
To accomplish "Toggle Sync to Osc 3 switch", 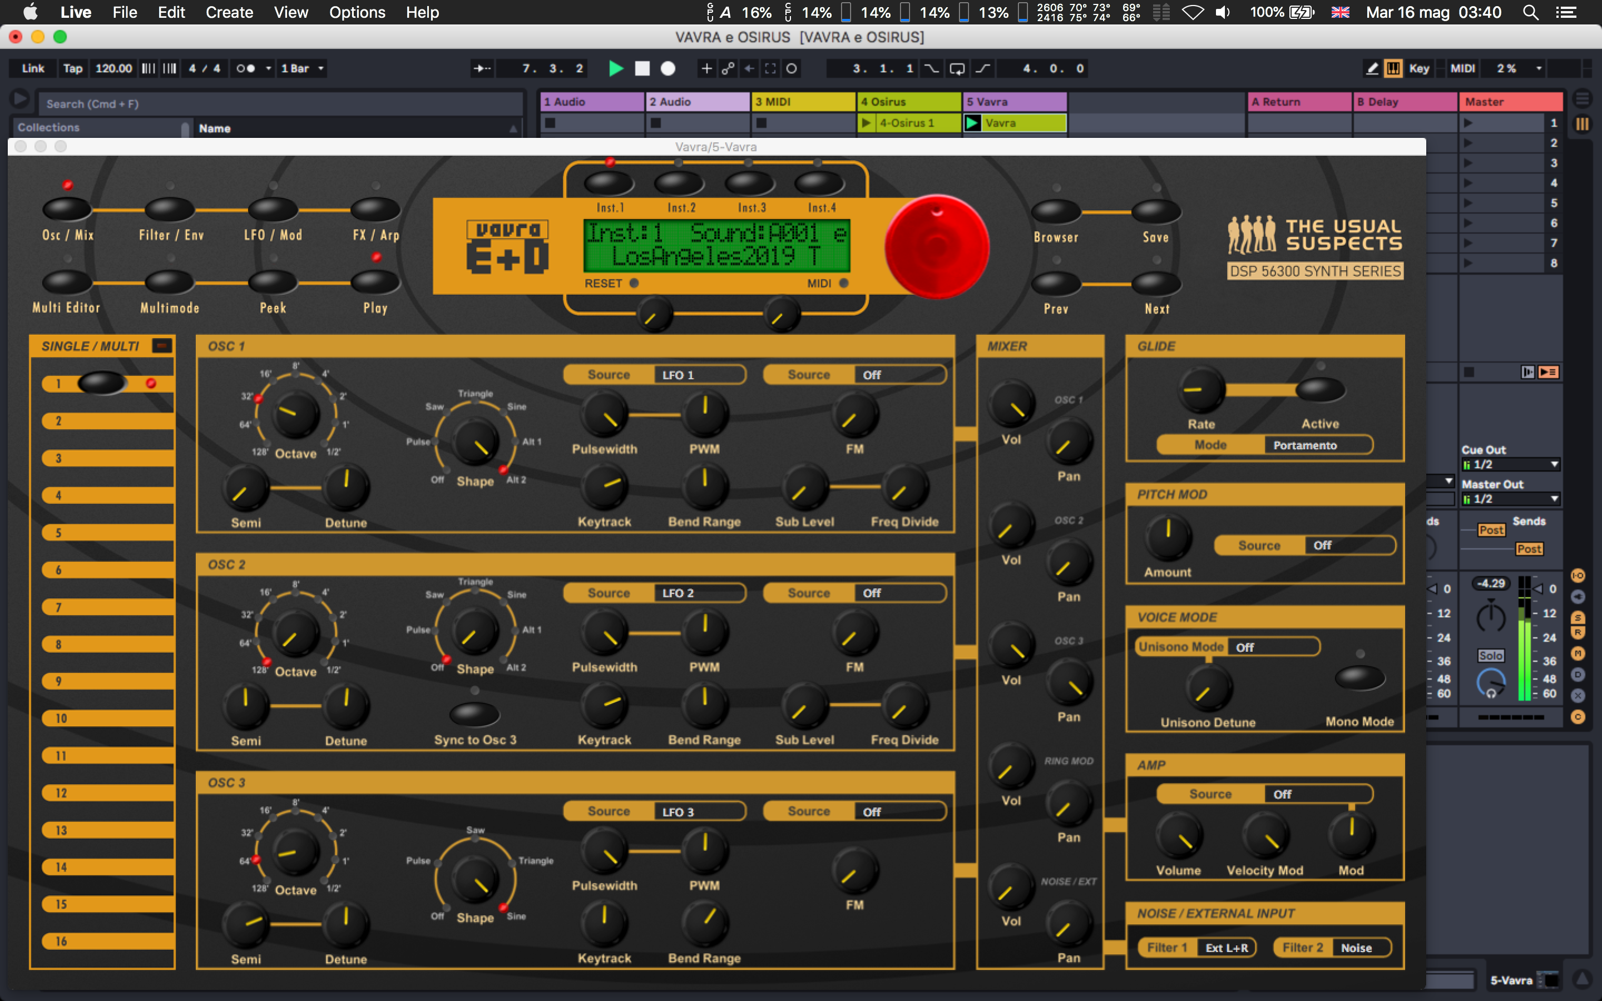I will pyautogui.click(x=474, y=715).
